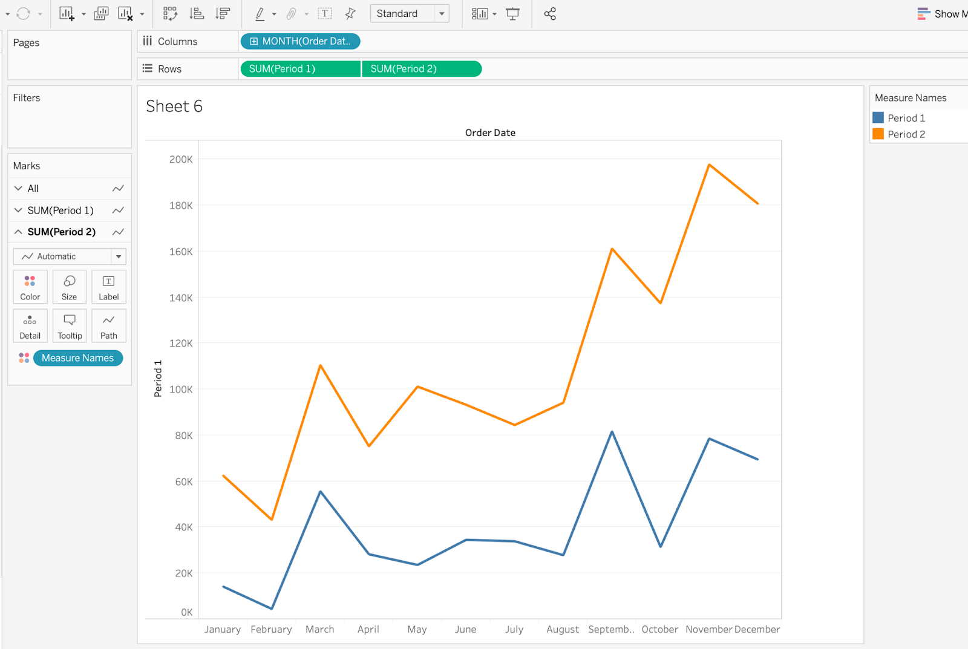Click the Sheet 6 title
Image resolution: width=968 pixels, height=649 pixels.
[x=174, y=106]
